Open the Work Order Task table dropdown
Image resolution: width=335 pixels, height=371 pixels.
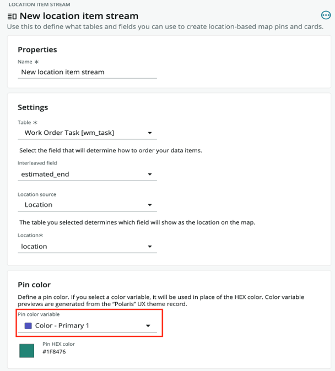tap(87, 133)
